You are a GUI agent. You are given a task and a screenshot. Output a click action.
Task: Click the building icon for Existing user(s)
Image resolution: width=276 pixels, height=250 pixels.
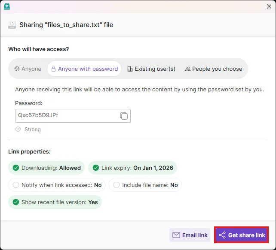[x=130, y=69]
